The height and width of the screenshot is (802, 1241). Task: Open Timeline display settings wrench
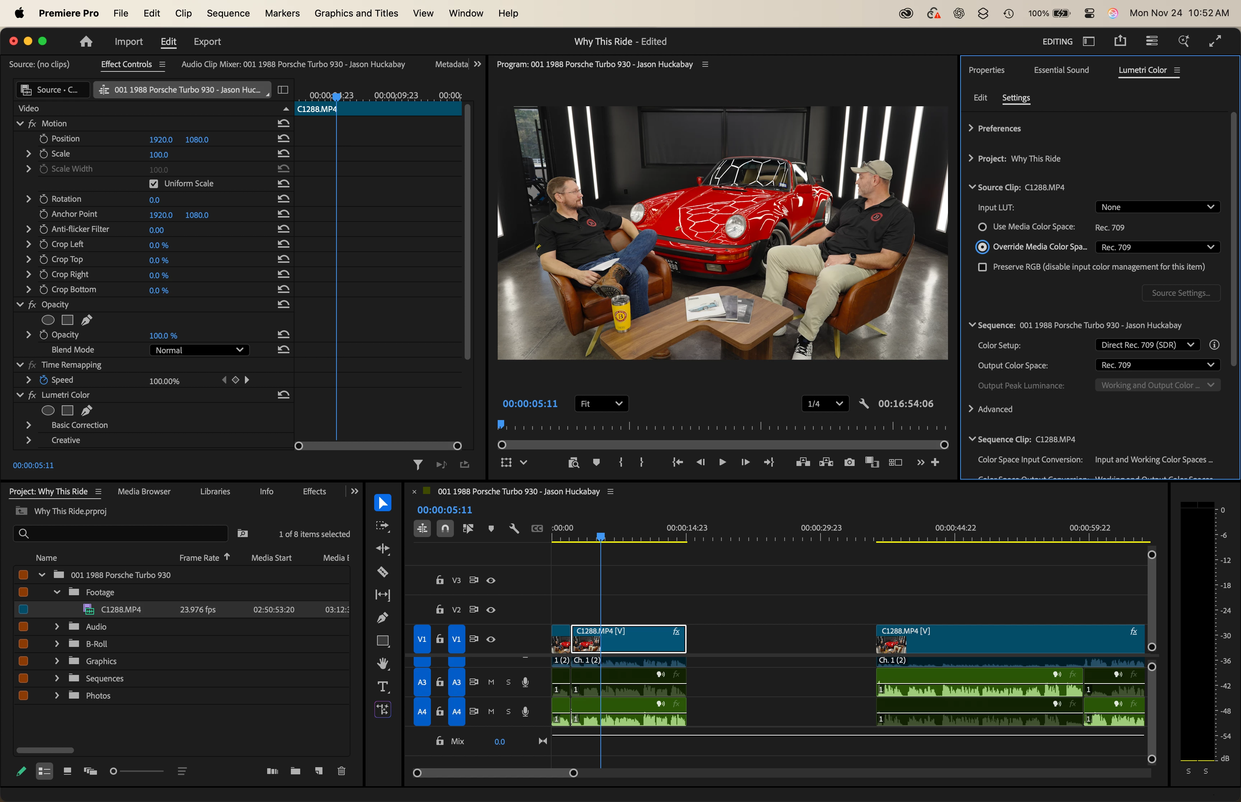click(x=513, y=528)
